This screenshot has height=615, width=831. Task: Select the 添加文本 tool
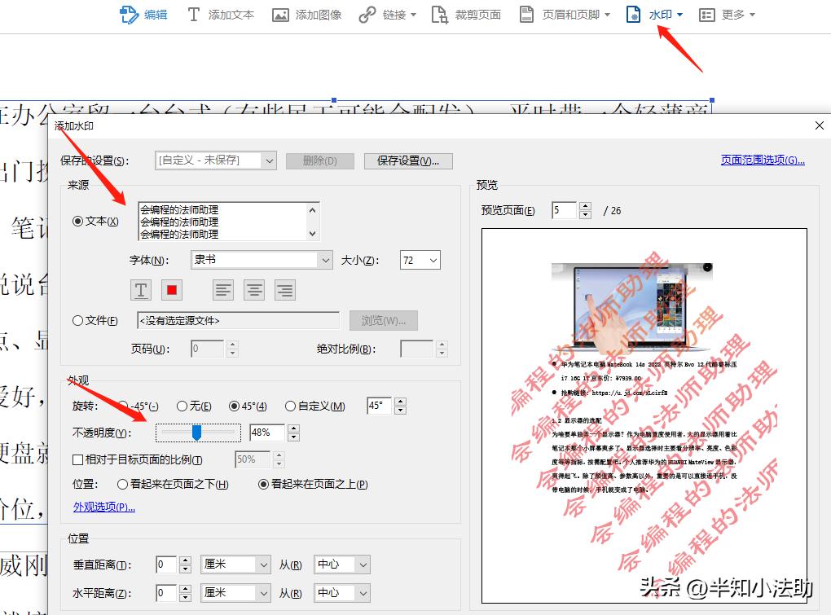point(220,14)
